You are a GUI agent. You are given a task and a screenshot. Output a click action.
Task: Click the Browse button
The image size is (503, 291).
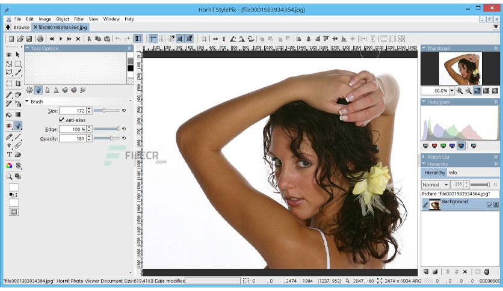17,27
